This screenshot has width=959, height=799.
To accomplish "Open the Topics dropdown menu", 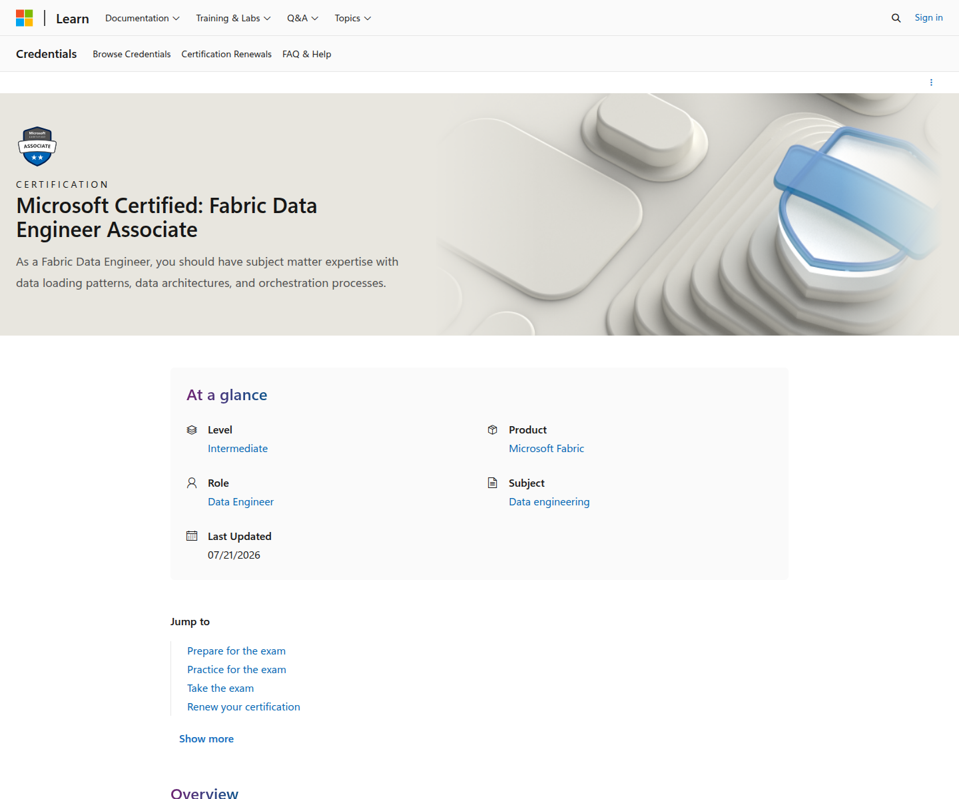I will pyautogui.click(x=353, y=18).
